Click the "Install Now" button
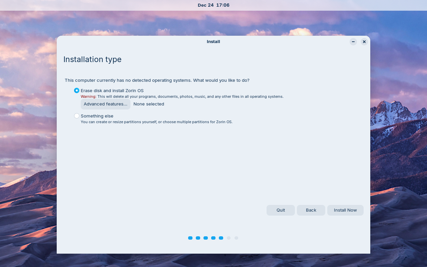 pyautogui.click(x=345, y=210)
